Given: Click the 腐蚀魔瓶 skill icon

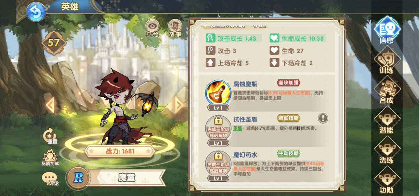Looking at the screenshot, I should pos(218,93).
